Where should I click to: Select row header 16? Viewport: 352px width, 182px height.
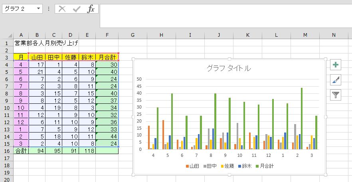click(x=7, y=151)
